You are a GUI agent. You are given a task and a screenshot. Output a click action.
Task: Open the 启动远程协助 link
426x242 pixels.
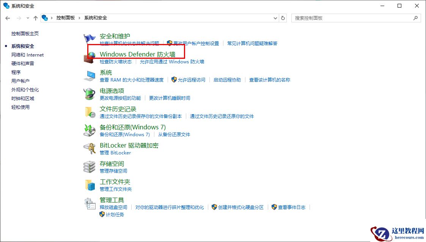tap(227, 80)
